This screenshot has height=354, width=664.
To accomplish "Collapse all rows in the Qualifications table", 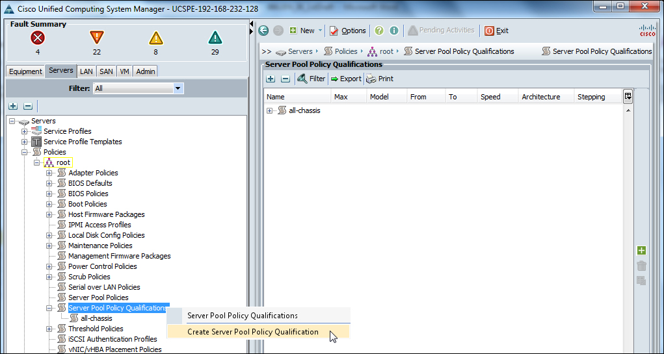I will pos(286,79).
